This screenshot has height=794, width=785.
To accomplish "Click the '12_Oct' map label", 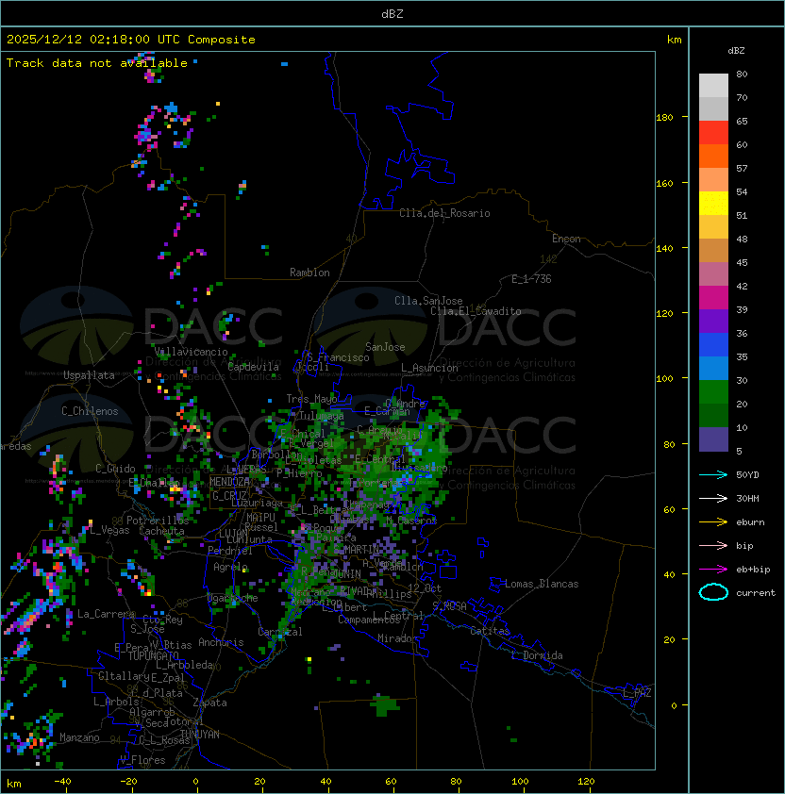I will pos(425,588).
